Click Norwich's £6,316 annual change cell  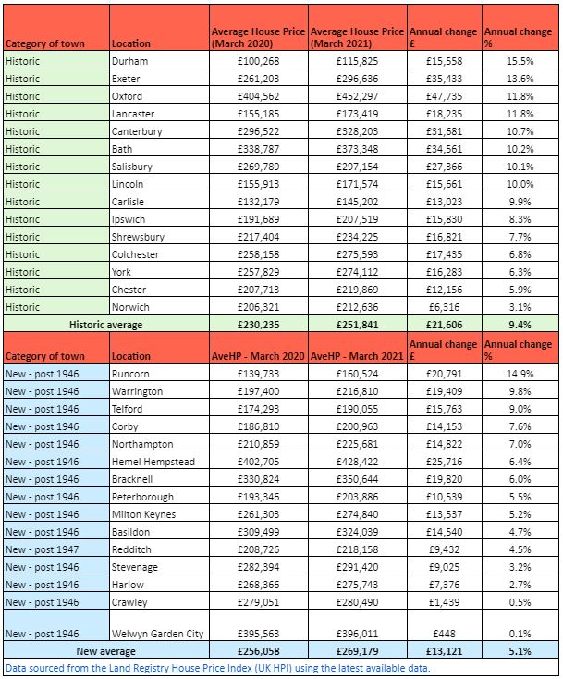pyautogui.click(x=445, y=306)
